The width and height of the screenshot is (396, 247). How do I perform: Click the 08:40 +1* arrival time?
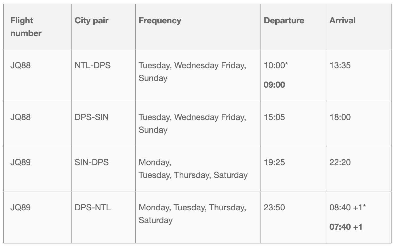pos(347,207)
